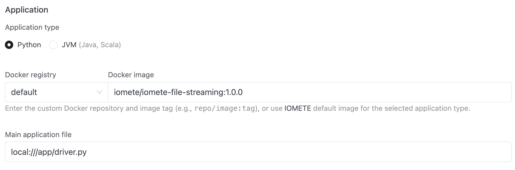Click the 'default' registry value text

click(24, 92)
